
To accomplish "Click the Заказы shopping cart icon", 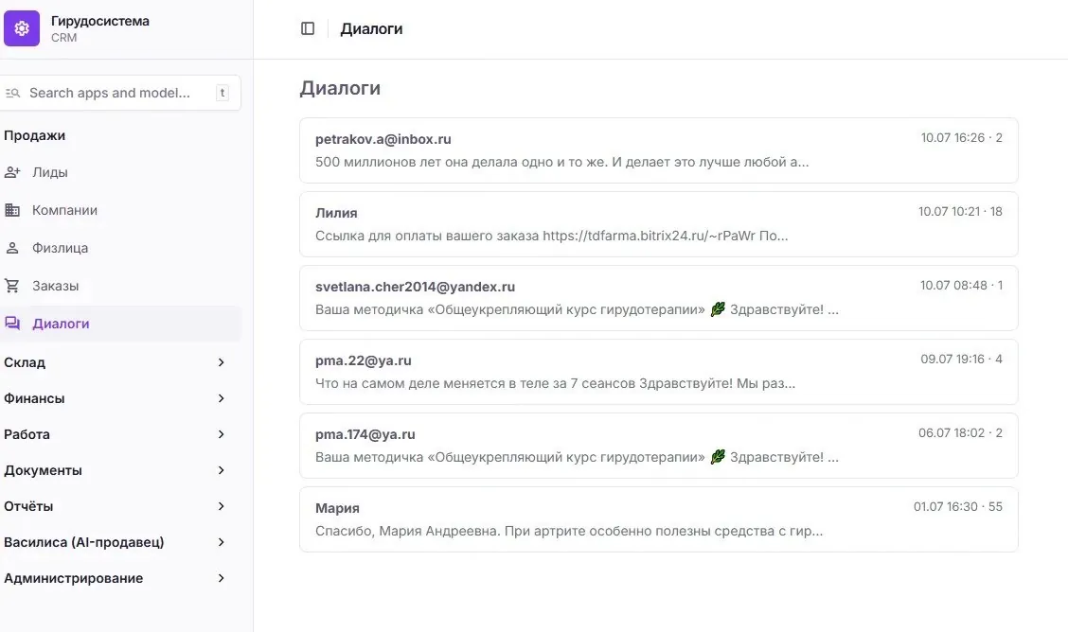I will (12, 286).
